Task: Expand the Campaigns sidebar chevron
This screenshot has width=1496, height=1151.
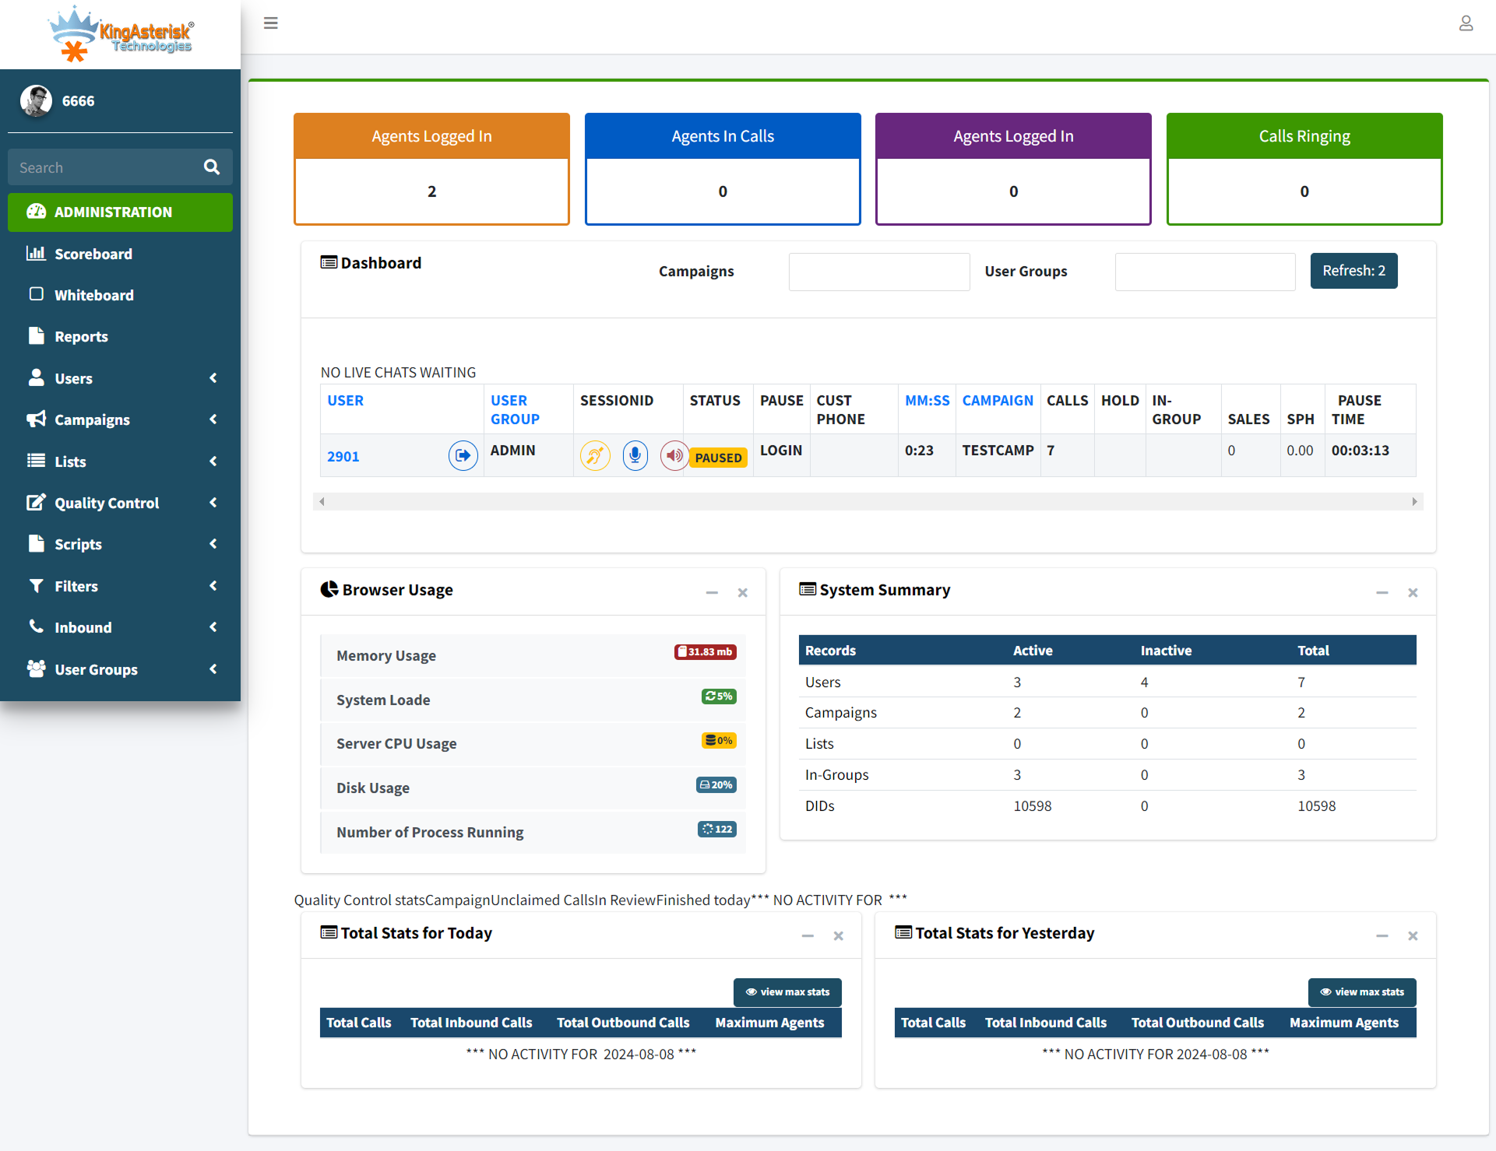Action: coord(213,419)
